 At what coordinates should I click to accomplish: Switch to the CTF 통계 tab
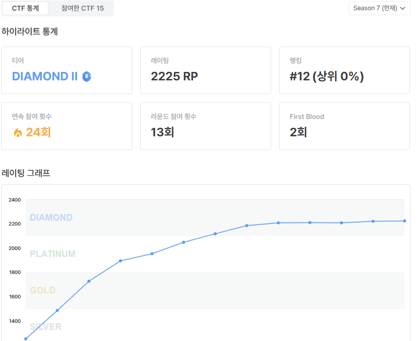(25, 8)
